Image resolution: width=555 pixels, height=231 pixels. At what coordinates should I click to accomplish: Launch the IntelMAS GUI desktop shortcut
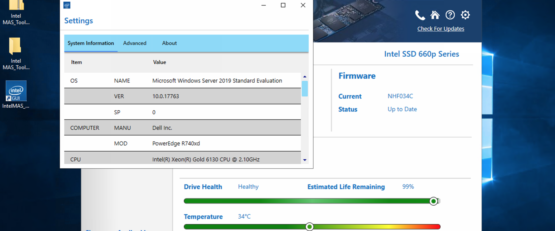pos(16,95)
